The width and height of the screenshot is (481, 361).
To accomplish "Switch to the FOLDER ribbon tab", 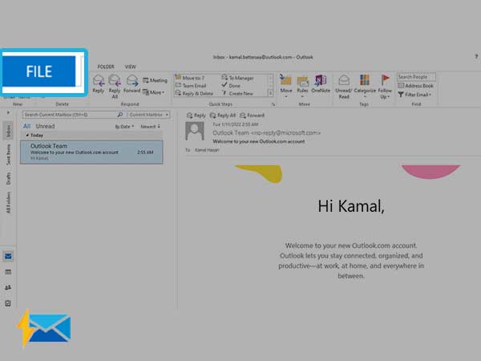I will tap(106, 67).
